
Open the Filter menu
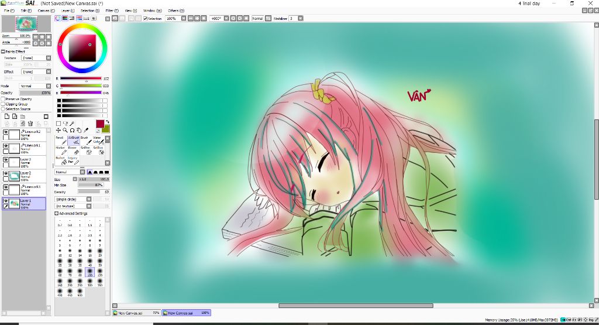pyautogui.click(x=112, y=11)
